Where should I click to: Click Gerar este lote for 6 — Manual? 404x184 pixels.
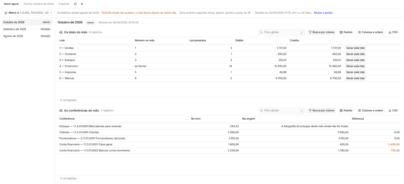(355, 78)
